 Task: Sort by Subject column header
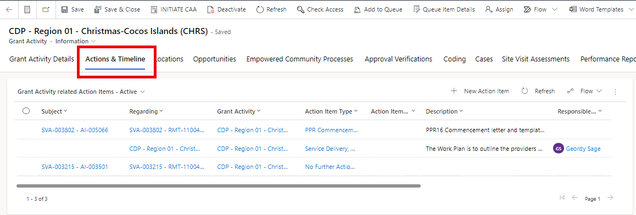(x=54, y=111)
